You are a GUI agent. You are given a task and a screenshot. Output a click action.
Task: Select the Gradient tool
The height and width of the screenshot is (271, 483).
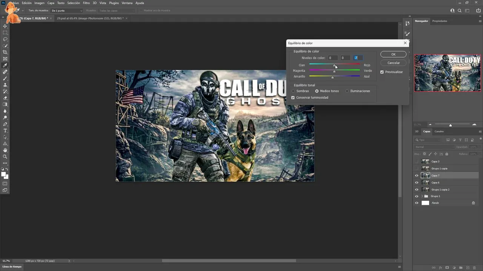[x=5, y=105]
